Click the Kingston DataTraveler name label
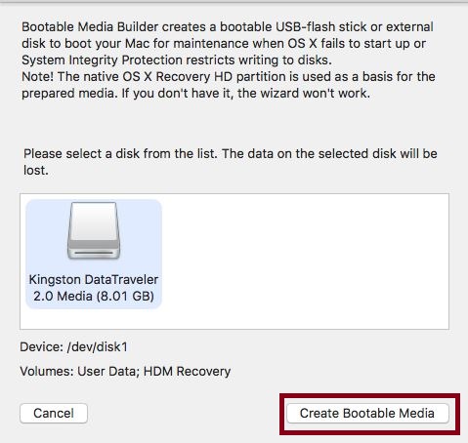 coord(94,279)
